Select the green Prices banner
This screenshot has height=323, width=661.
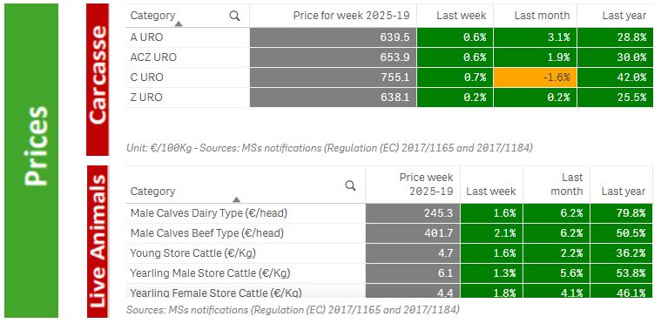[31, 160]
